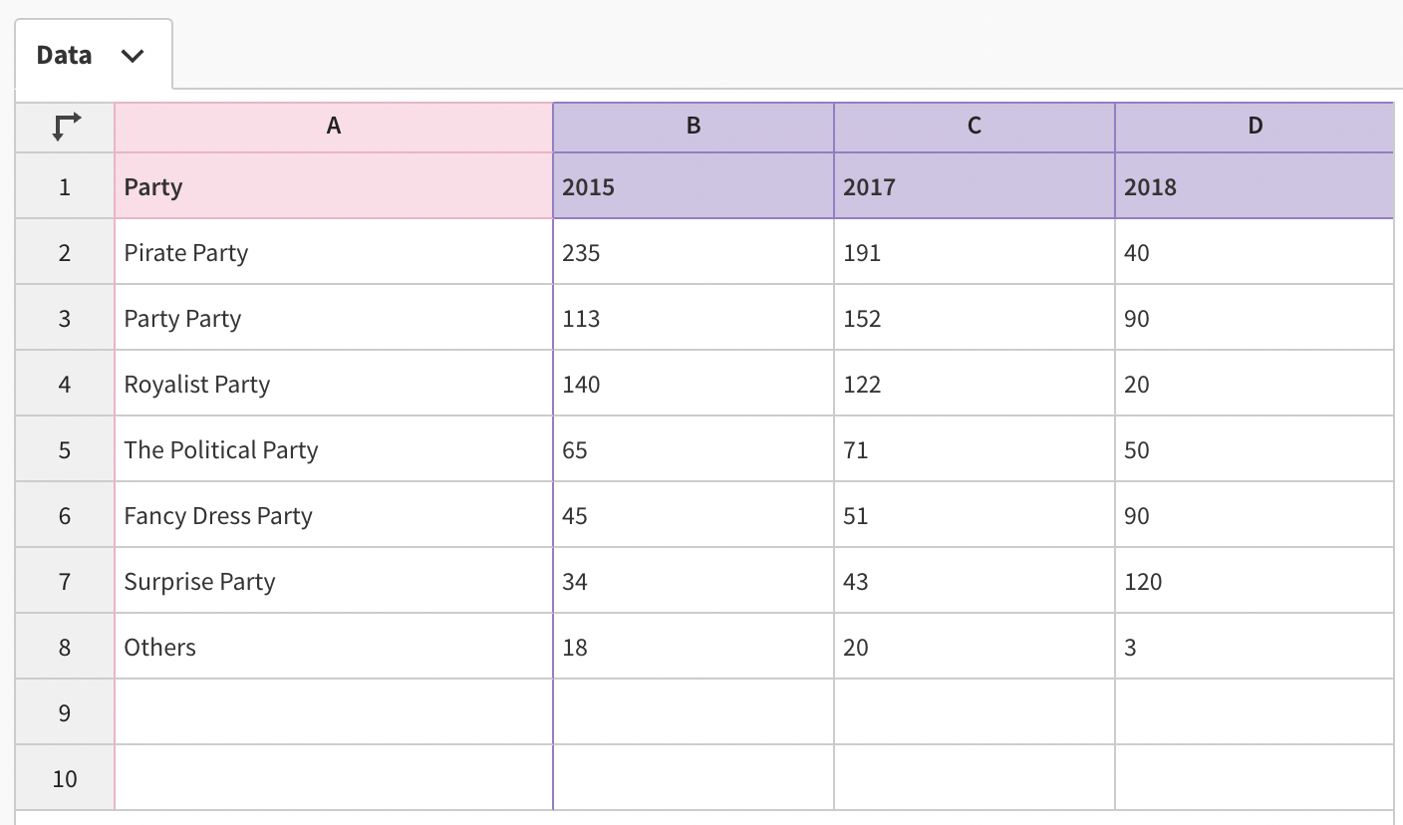
Task: Click the cell with value 120
Action: (x=1255, y=581)
